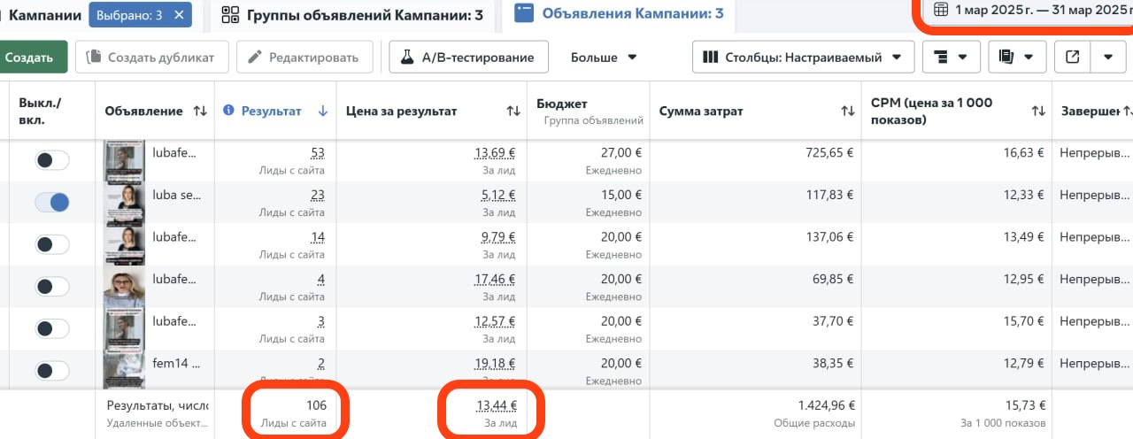The image size is (1133, 439).
Task: Click the Результат info icon
Action: pos(229,111)
